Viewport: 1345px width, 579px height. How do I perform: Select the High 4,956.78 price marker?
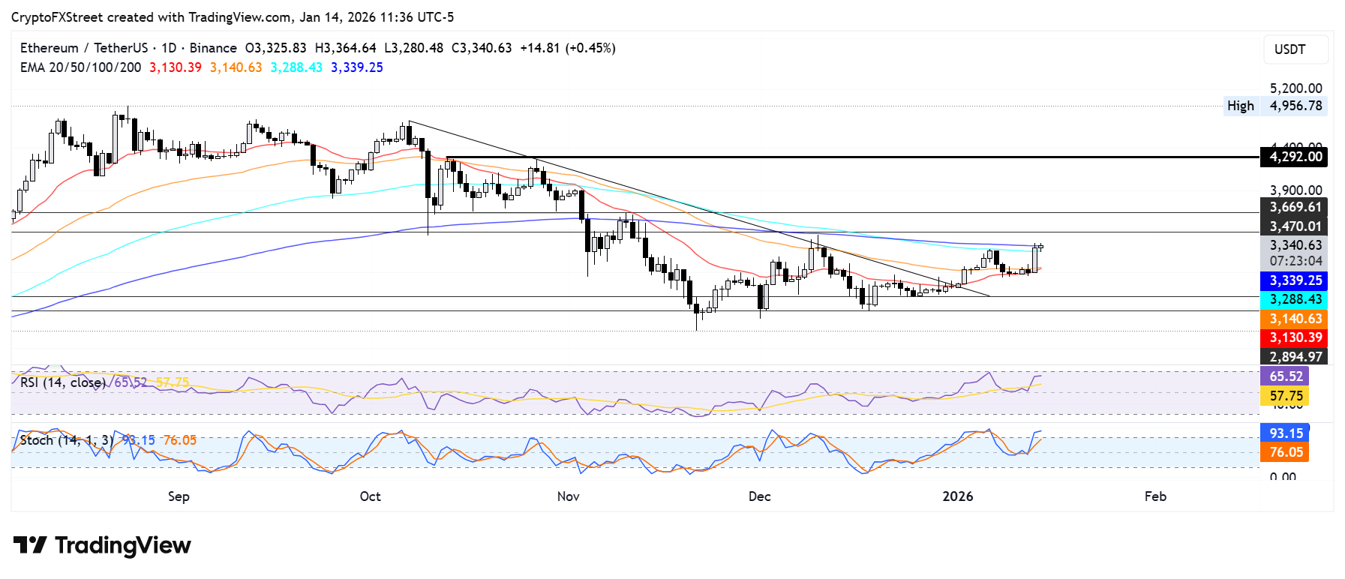[1274, 106]
